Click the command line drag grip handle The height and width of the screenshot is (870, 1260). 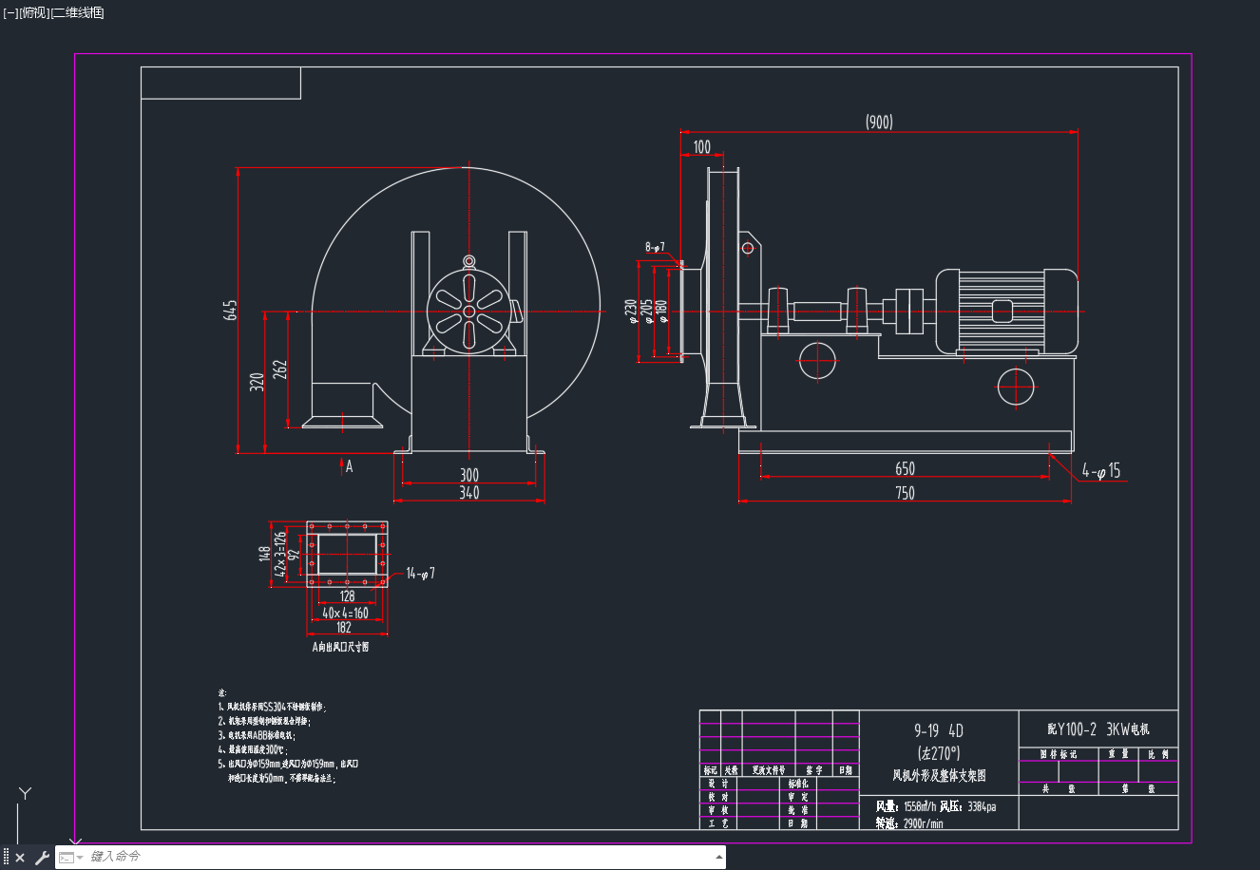[x=6, y=858]
